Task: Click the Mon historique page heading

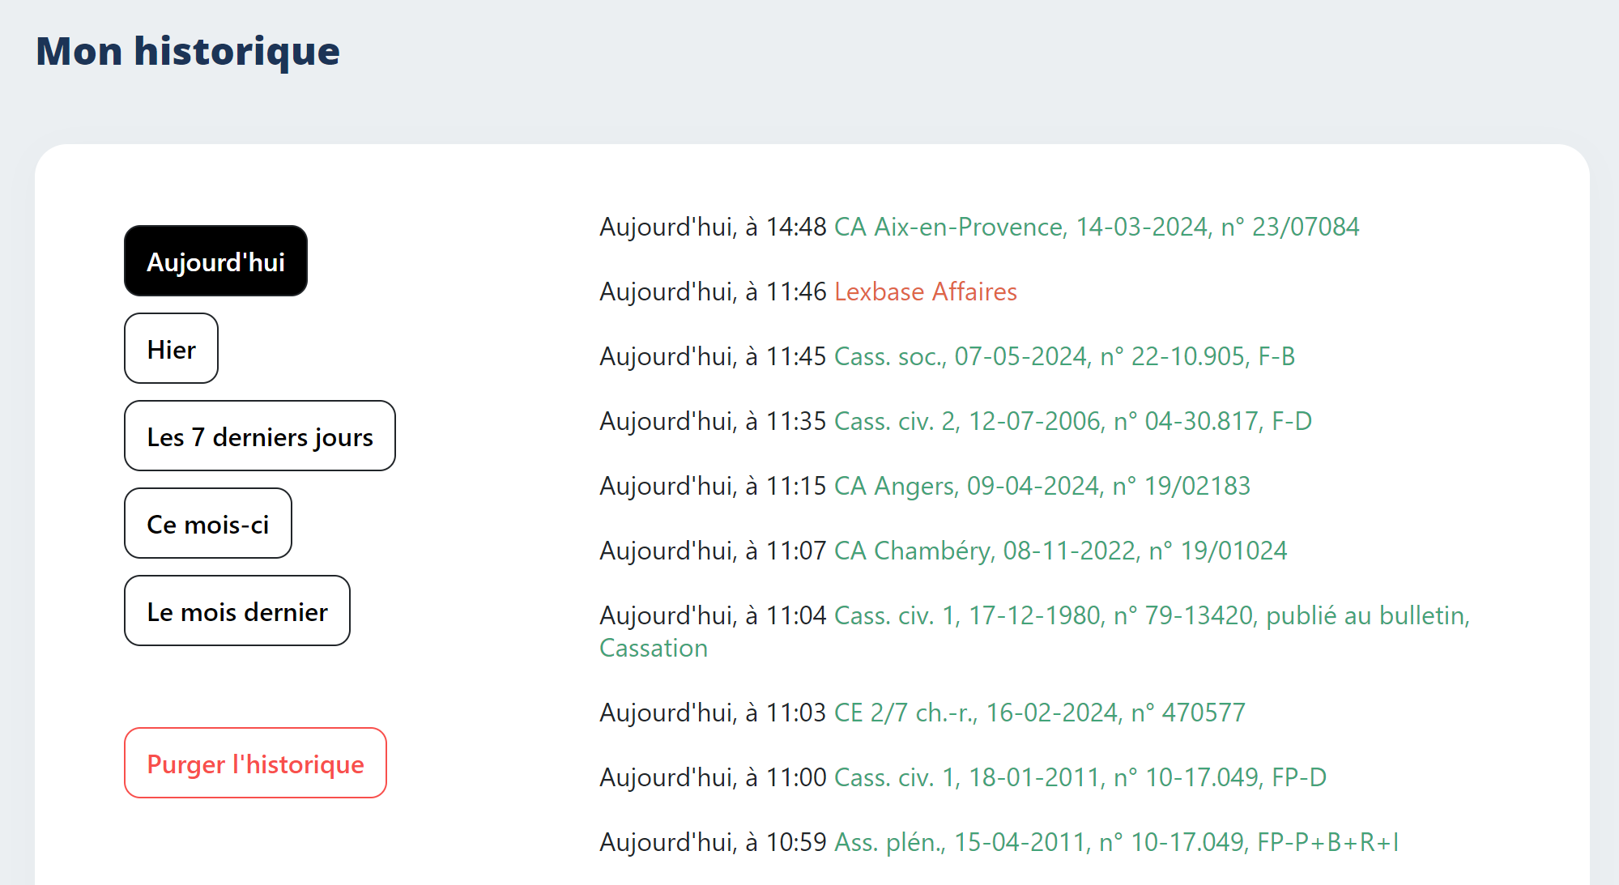Action: (188, 51)
